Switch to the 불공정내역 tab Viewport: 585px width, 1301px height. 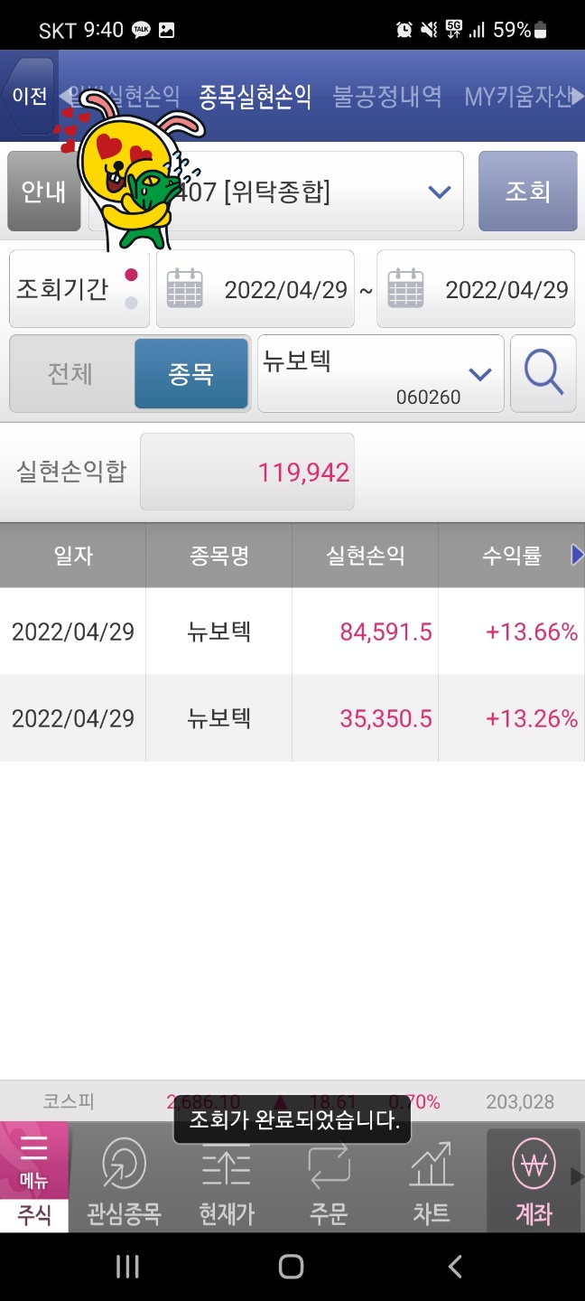coord(387,97)
